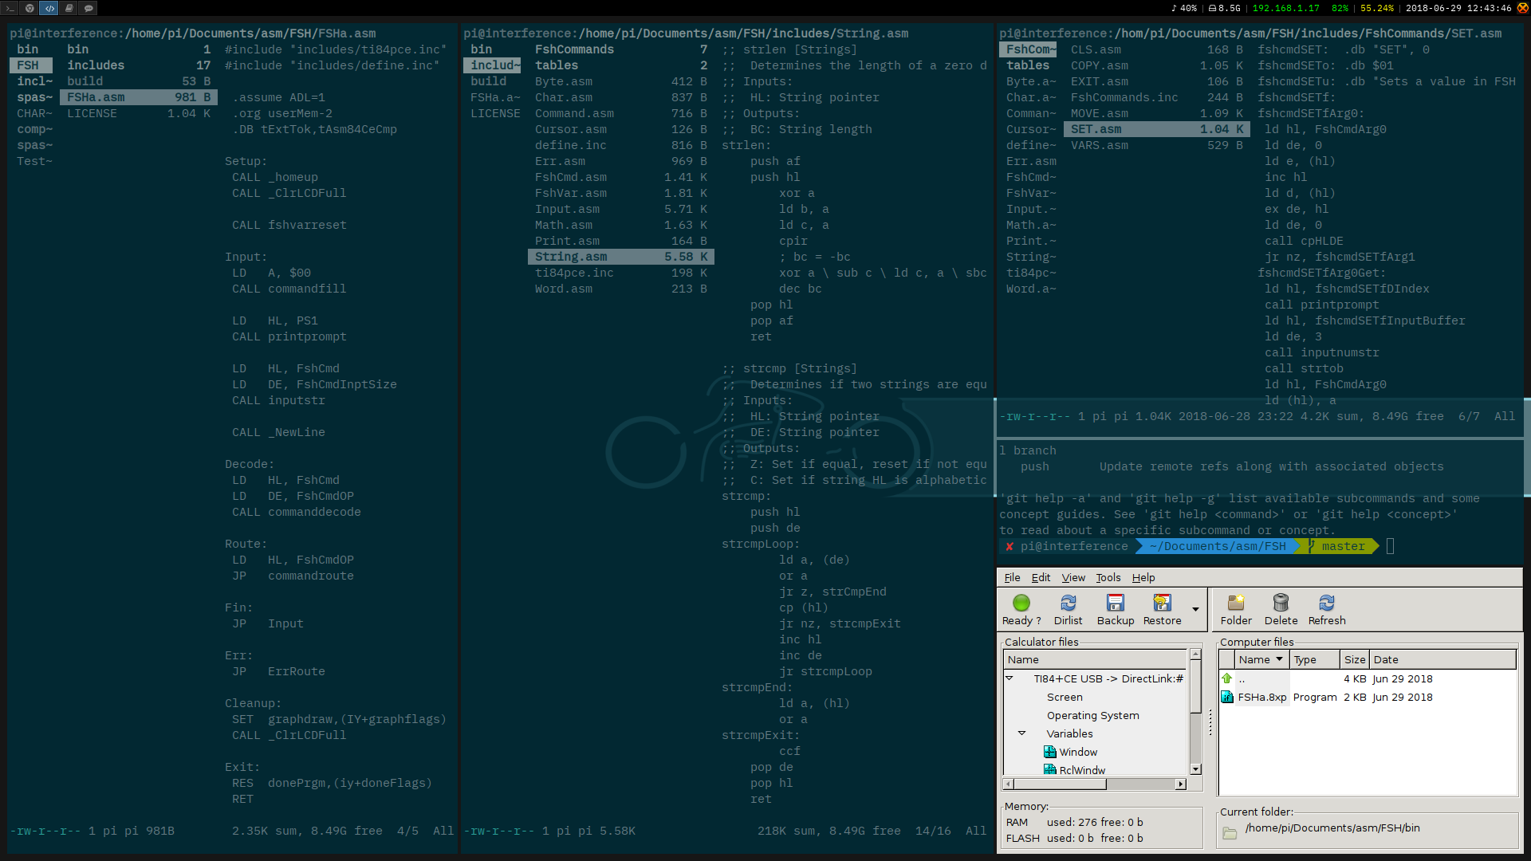
Task: Select ti84pce.inc in middle ranger pane
Action: coord(620,273)
